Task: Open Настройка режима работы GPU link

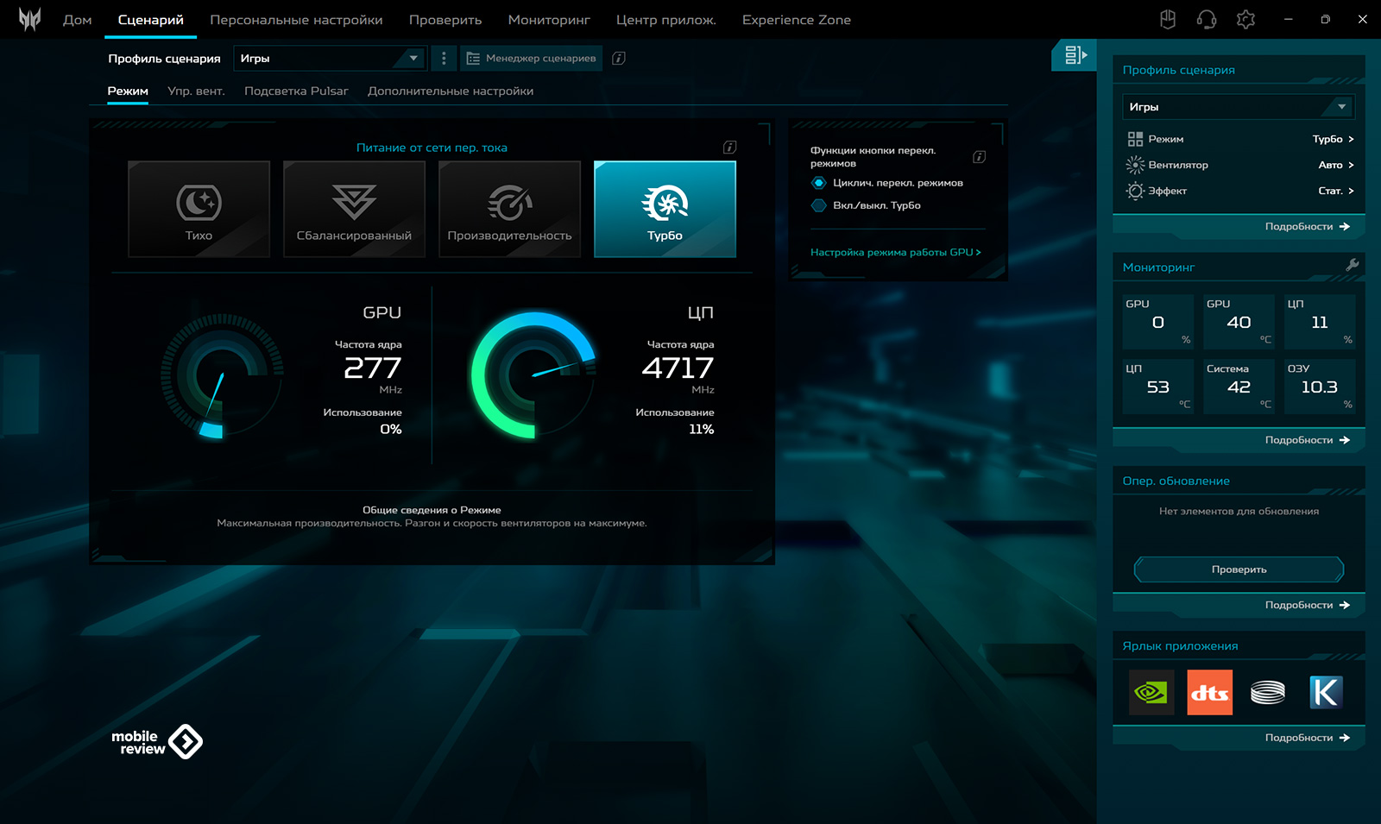Action: tap(895, 253)
